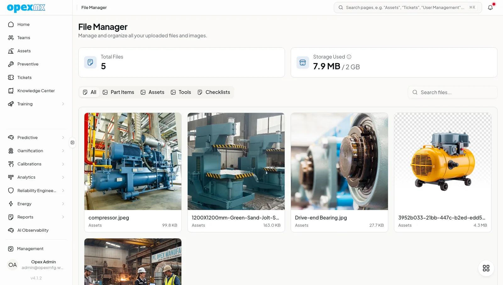Open the compressor.jpeg thumbnail
This screenshot has height=285, width=503.
133,161
